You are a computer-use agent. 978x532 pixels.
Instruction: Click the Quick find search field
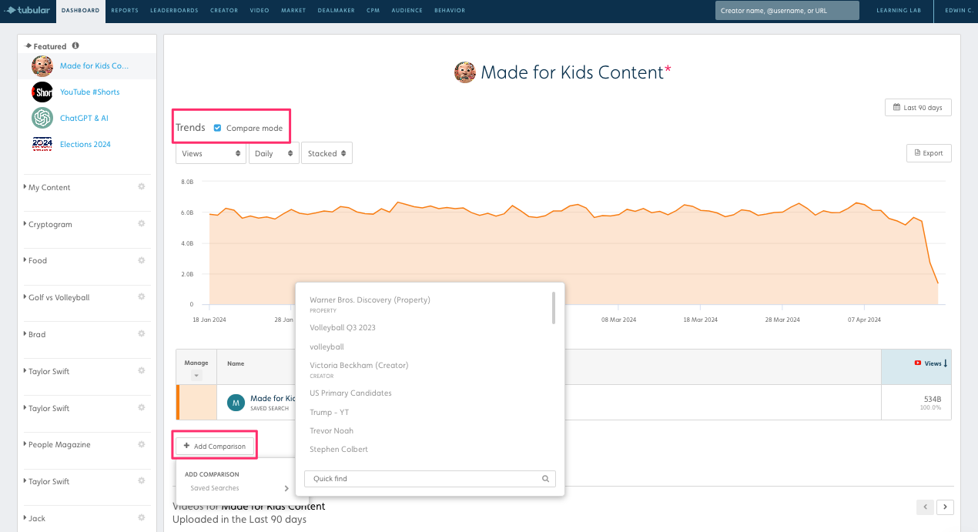(x=422, y=479)
